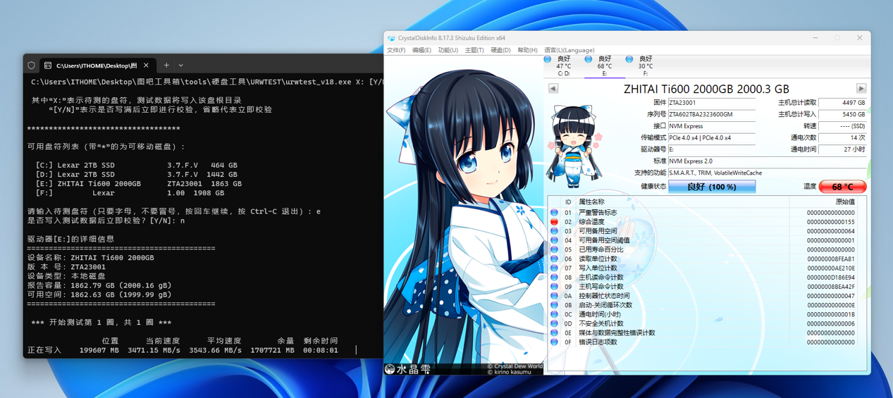Click the red 68 °C temperature button
The width and height of the screenshot is (893, 398).
pyautogui.click(x=842, y=187)
